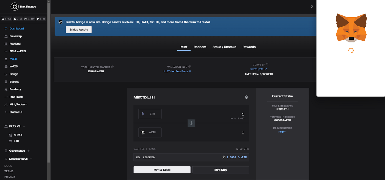Select frxETH in the sidebar
Screen dimensions: 385x180
pos(14,59)
